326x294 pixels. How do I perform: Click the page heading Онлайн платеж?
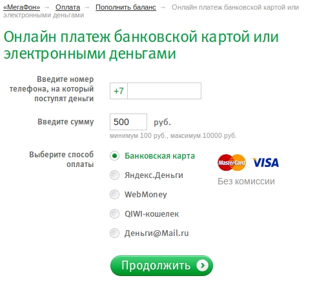pos(141,45)
